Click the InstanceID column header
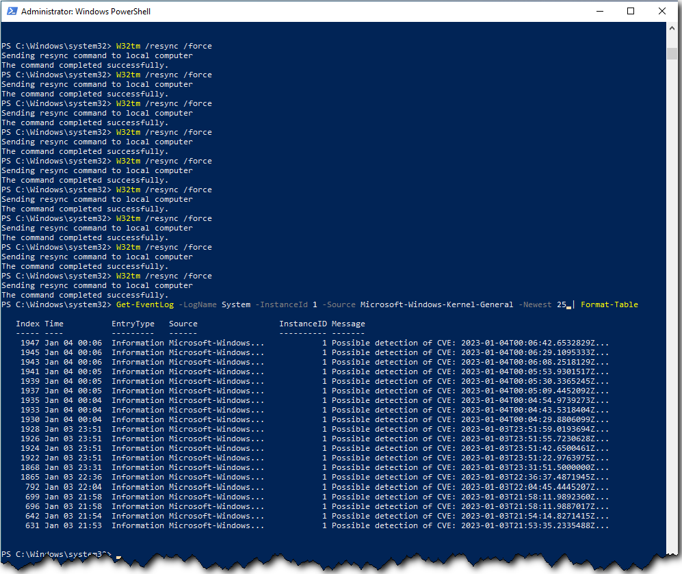Image resolution: width=682 pixels, height=574 pixels. [x=303, y=324]
